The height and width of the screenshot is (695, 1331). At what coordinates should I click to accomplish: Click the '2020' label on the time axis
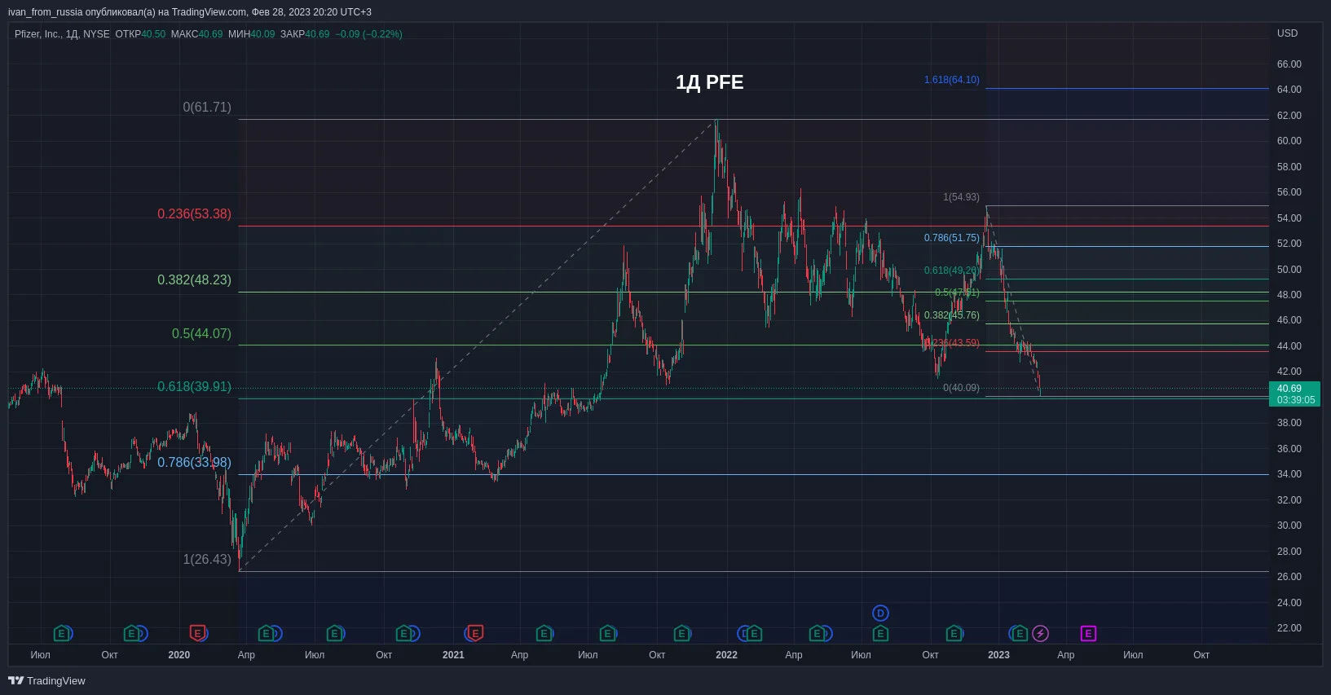[x=178, y=655]
